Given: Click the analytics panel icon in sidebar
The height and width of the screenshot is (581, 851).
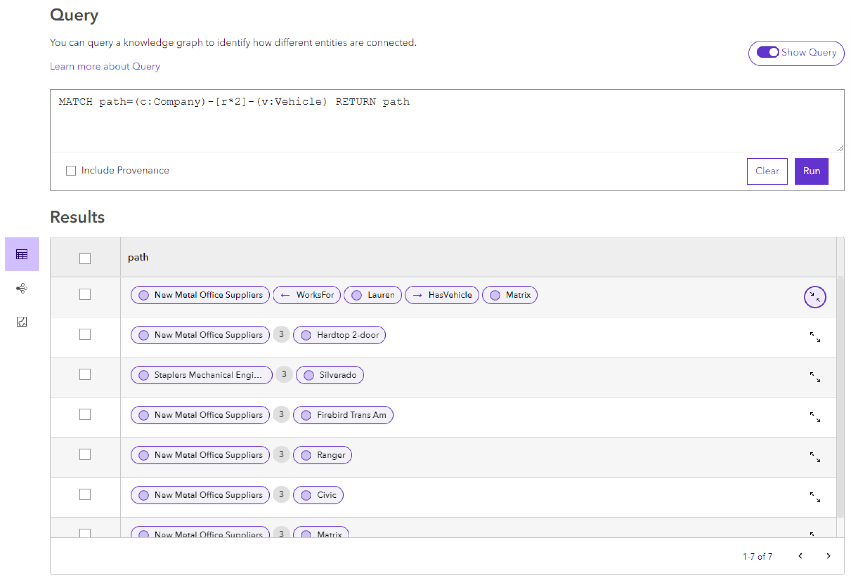Looking at the screenshot, I should 21,321.
